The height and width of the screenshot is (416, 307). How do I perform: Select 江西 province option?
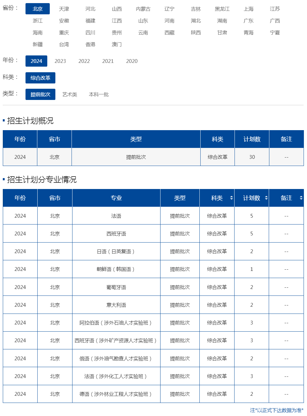tap(117, 21)
